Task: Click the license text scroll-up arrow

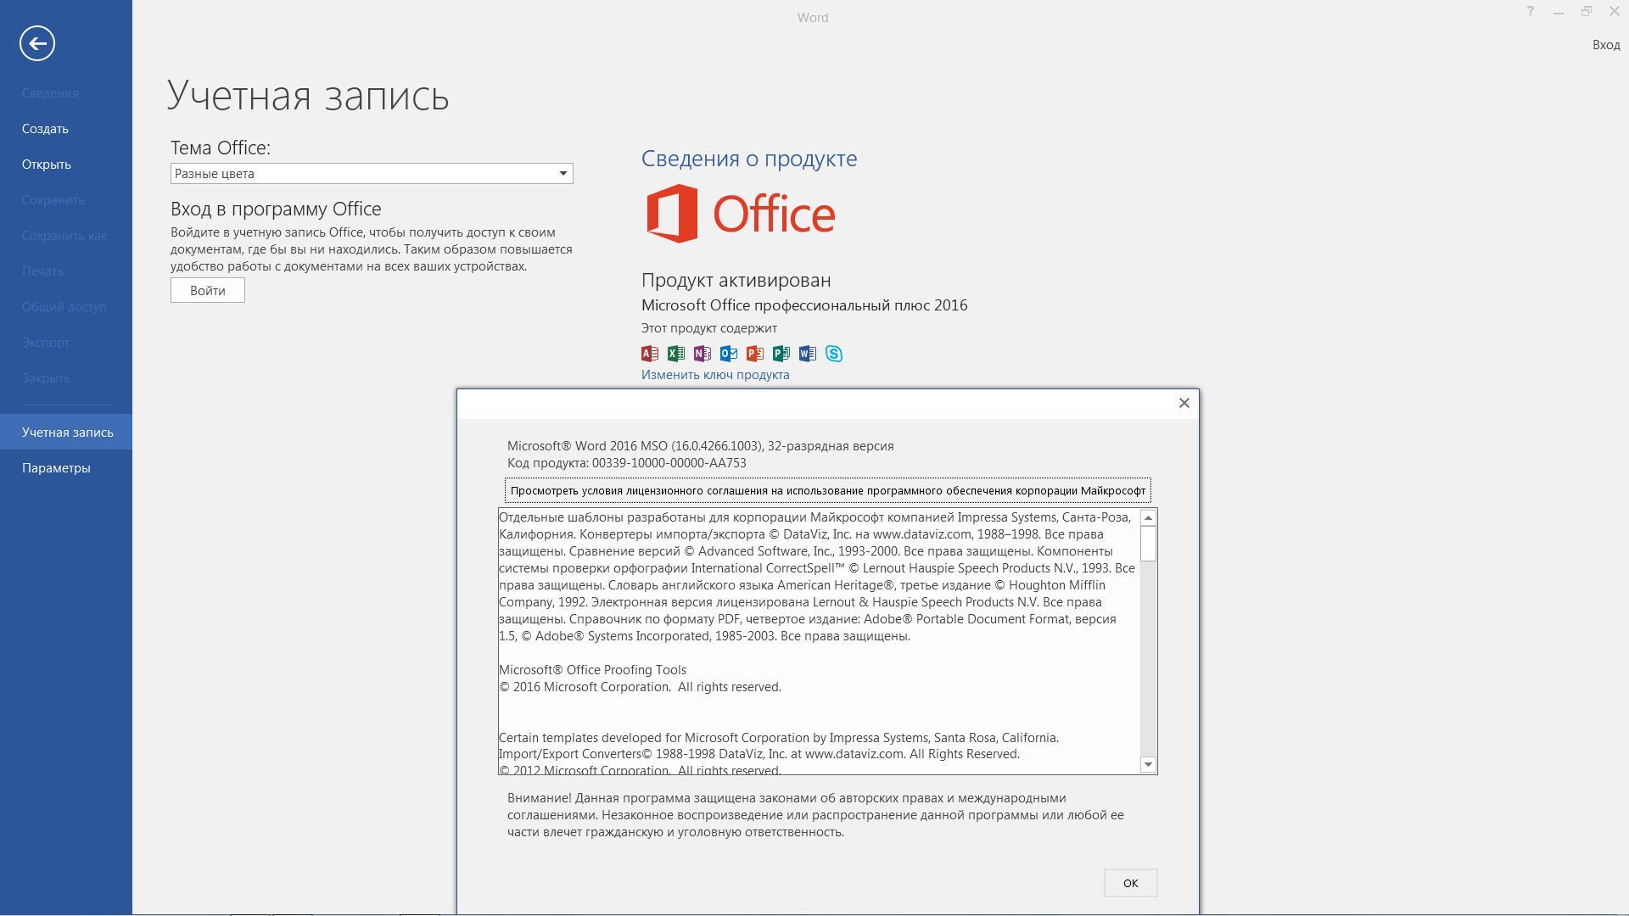Action: (1149, 517)
